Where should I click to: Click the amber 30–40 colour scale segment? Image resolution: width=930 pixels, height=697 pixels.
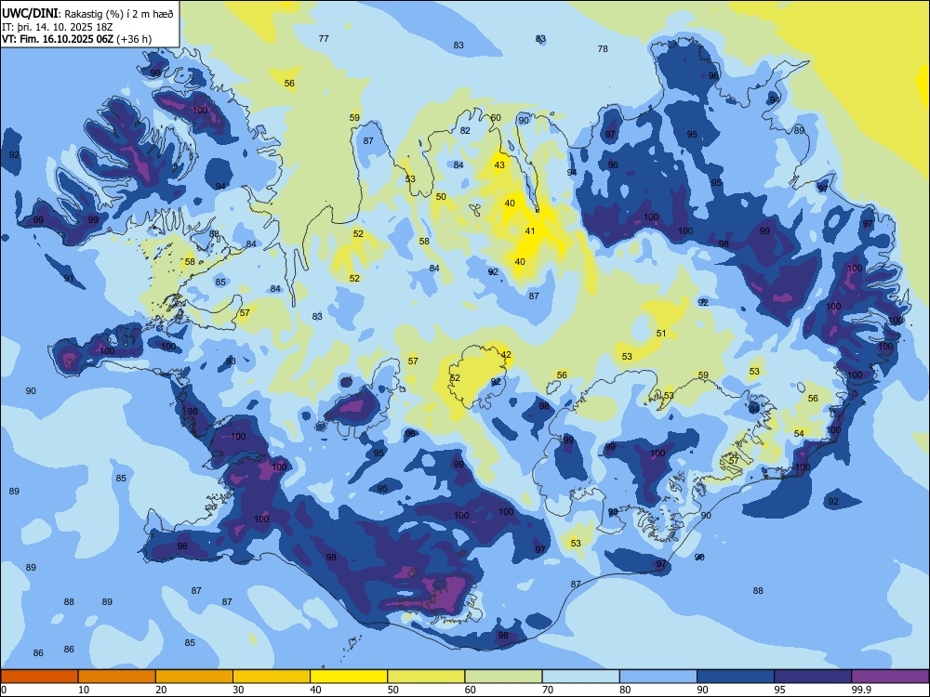(272, 677)
